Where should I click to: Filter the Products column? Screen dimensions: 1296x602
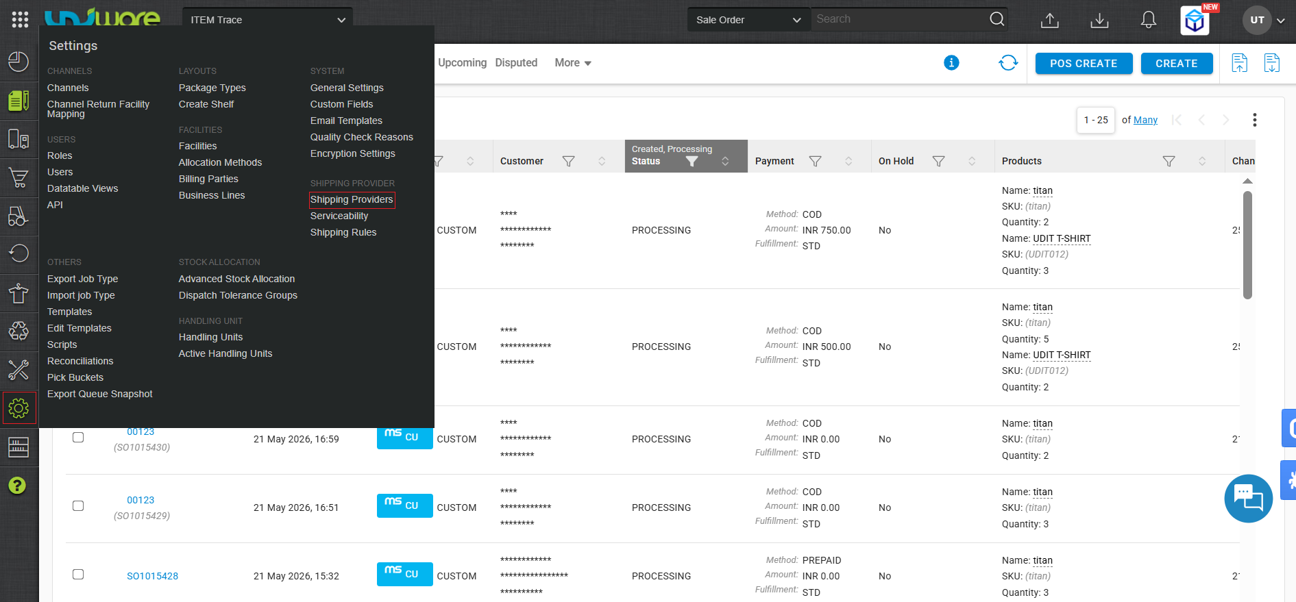tap(1169, 161)
